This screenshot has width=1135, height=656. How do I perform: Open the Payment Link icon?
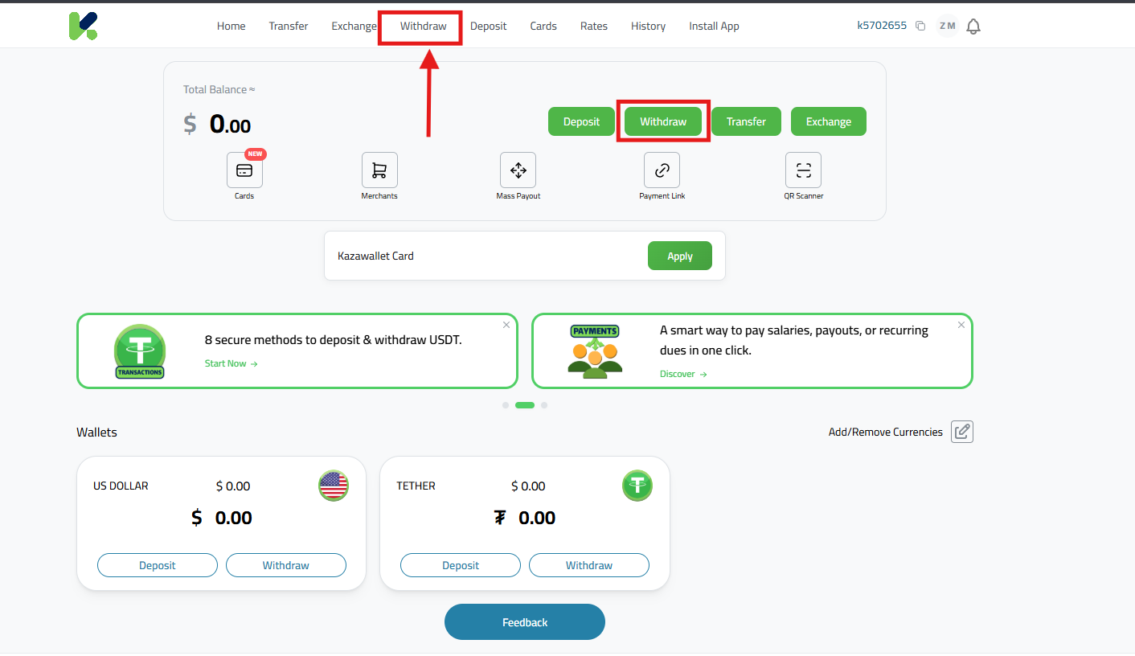click(662, 170)
